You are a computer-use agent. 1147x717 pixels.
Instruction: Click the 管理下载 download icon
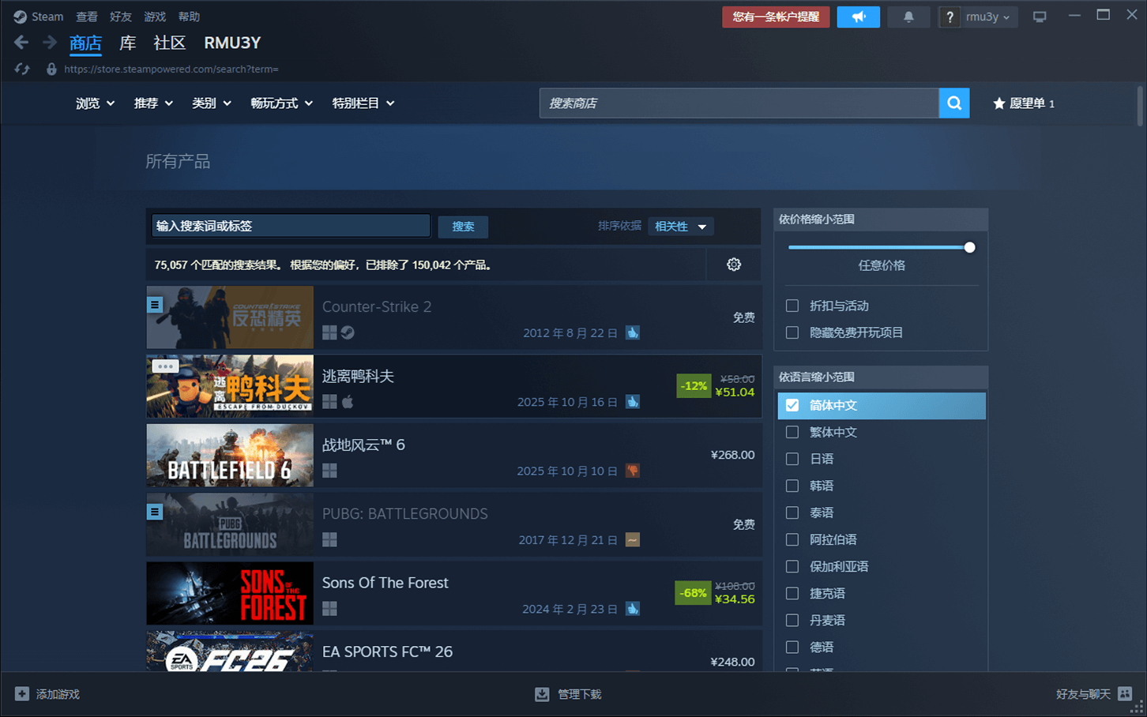pos(542,694)
